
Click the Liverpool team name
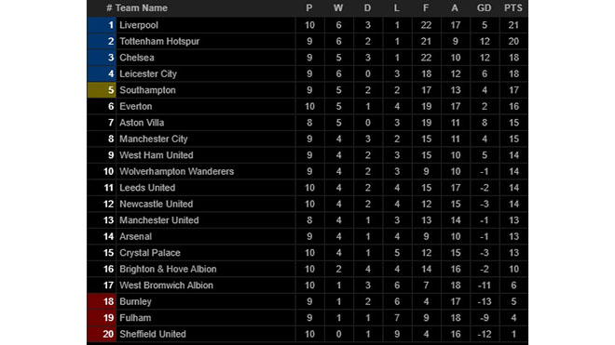139,25
